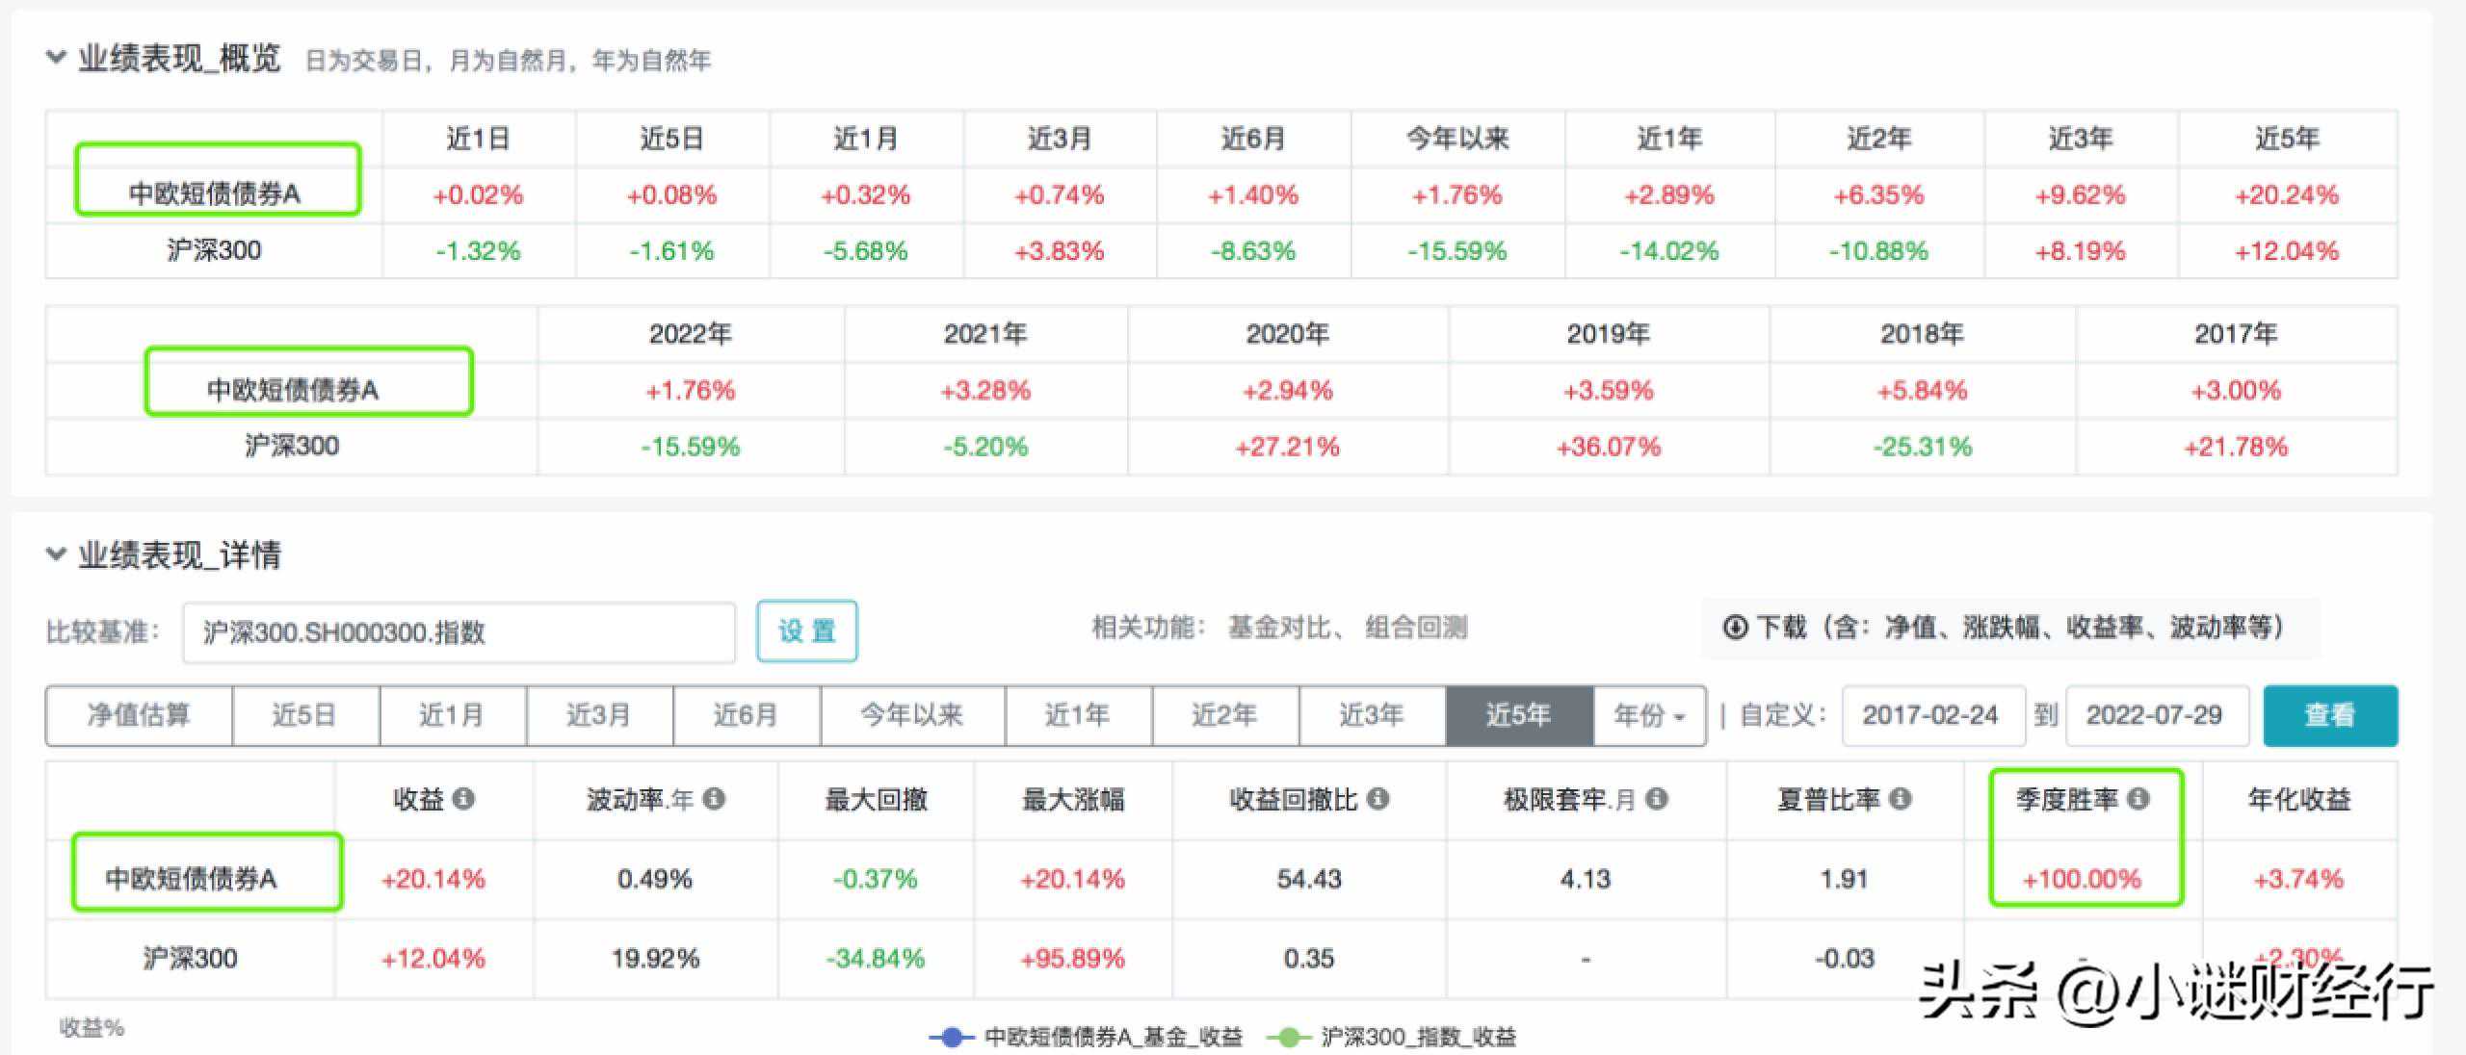Click the 设置 button

pos(806,631)
